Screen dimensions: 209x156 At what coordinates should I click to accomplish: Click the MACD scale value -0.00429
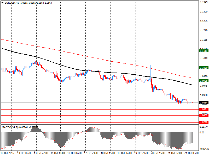click(x=204, y=149)
